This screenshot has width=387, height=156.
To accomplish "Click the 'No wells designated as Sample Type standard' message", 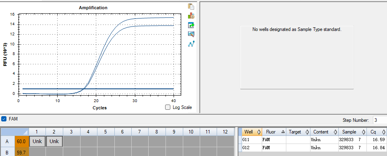I will [297, 29].
